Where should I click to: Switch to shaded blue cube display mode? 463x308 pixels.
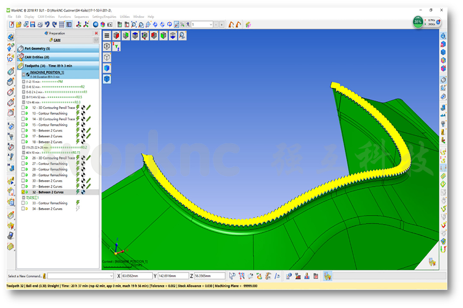(x=107, y=68)
